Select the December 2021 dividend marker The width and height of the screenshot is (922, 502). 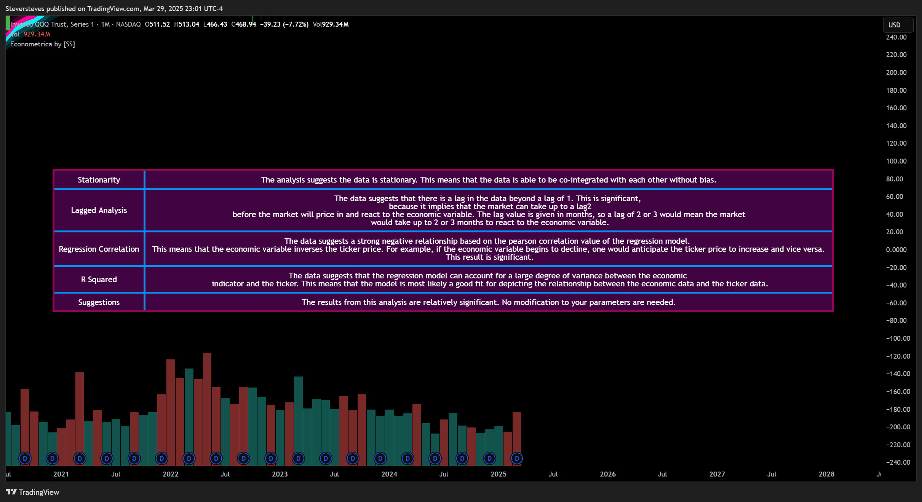(x=161, y=459)
